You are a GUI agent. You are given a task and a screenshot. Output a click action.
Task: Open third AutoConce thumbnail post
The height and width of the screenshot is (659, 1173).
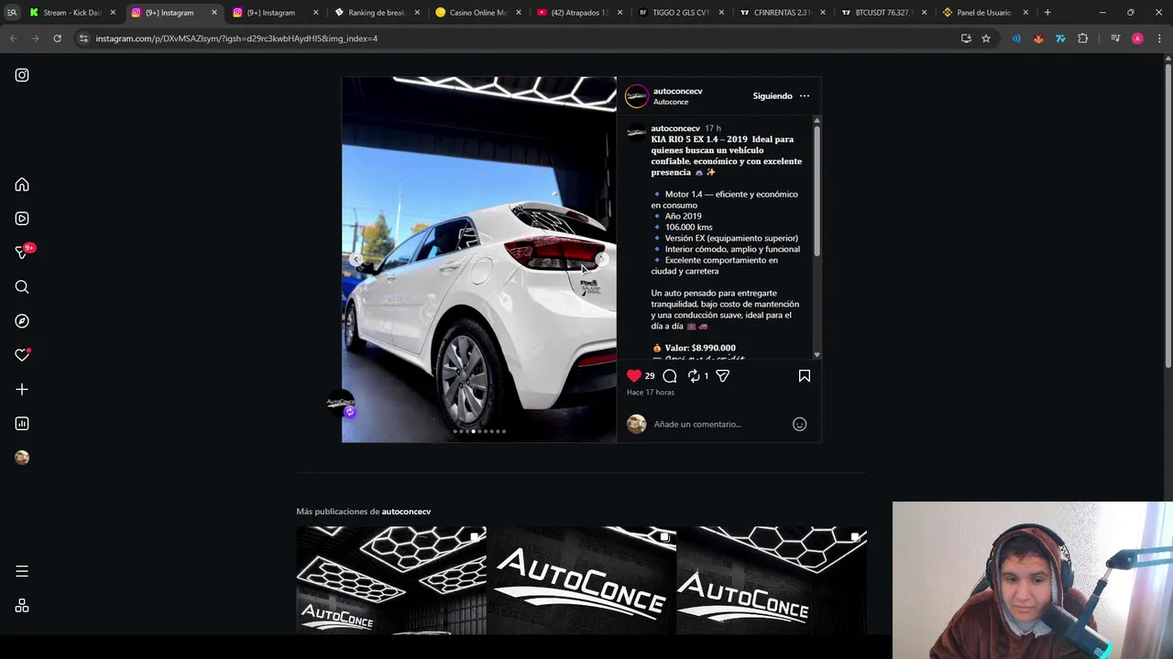[x=772, y=580]
